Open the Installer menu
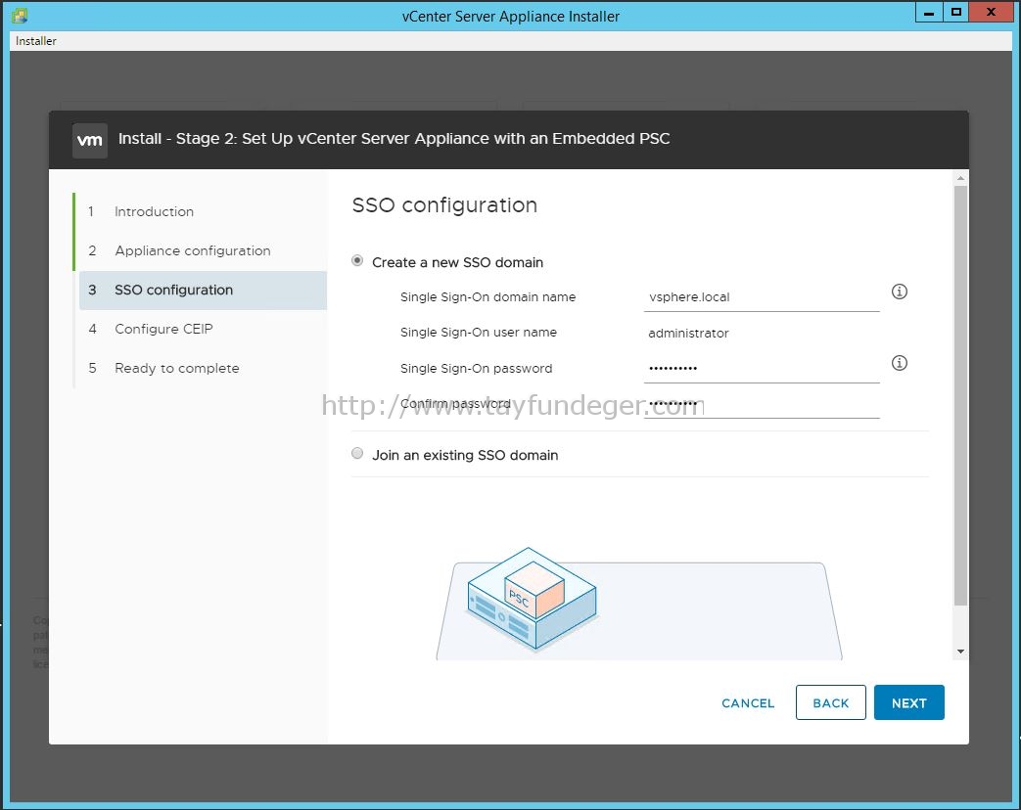 tap(36, 41)
